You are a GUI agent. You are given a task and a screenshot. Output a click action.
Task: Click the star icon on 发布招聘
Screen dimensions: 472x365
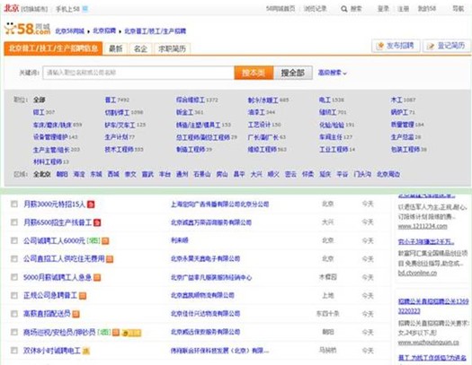[x=380, y=46]
